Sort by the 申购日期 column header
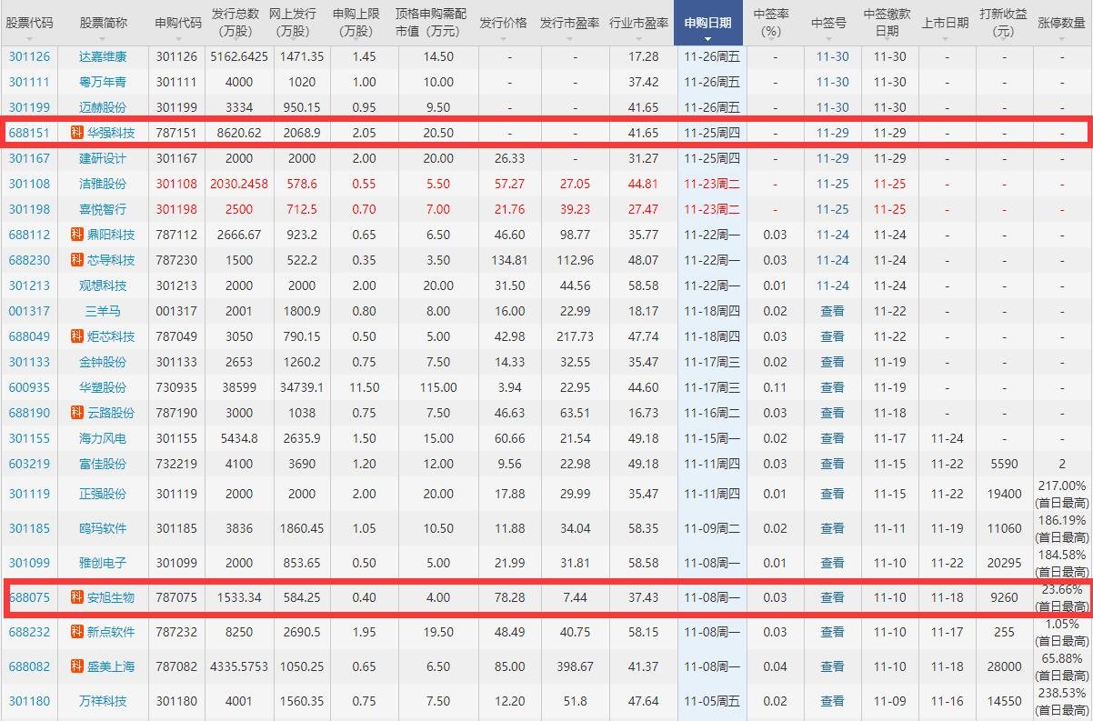Screen dimensions: 1093x721 [708, 23]
